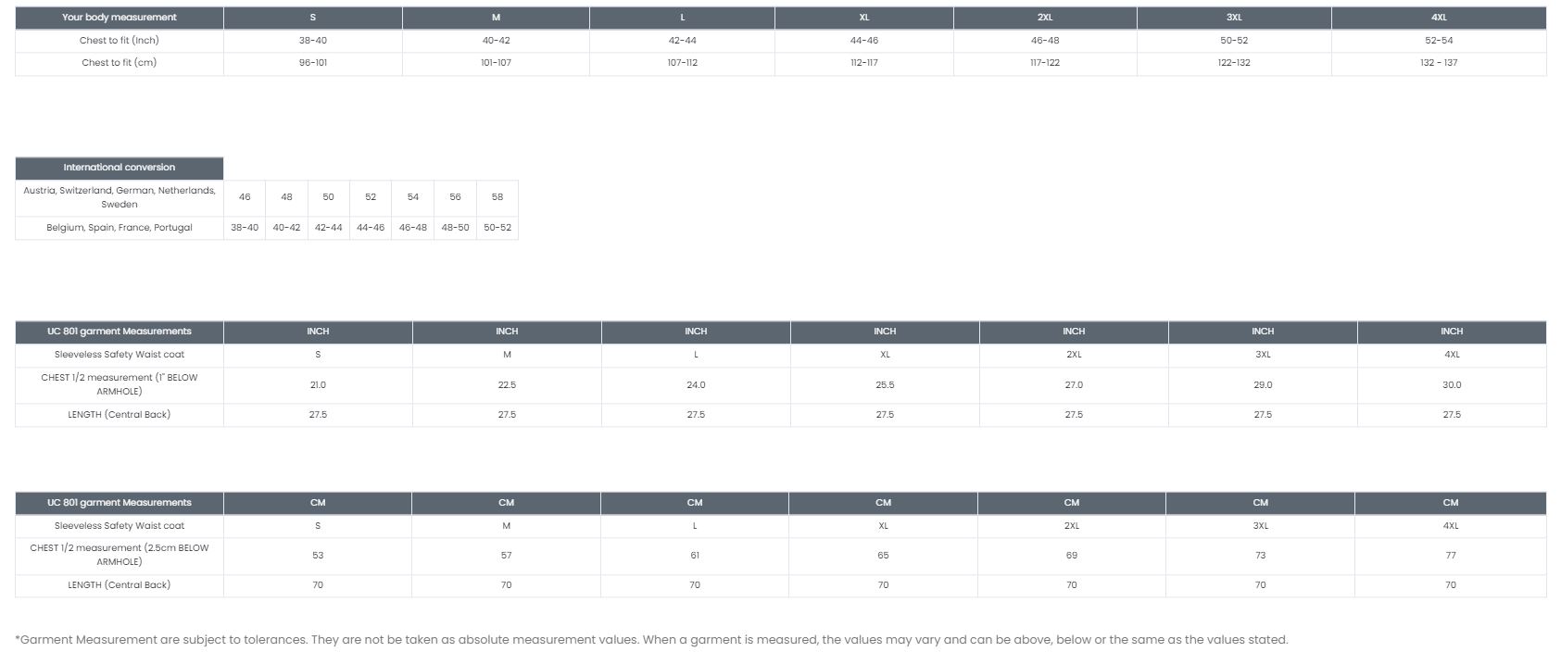Select the 2XL column header in body measurement
1561x652 pixels.
(1045, 18)
